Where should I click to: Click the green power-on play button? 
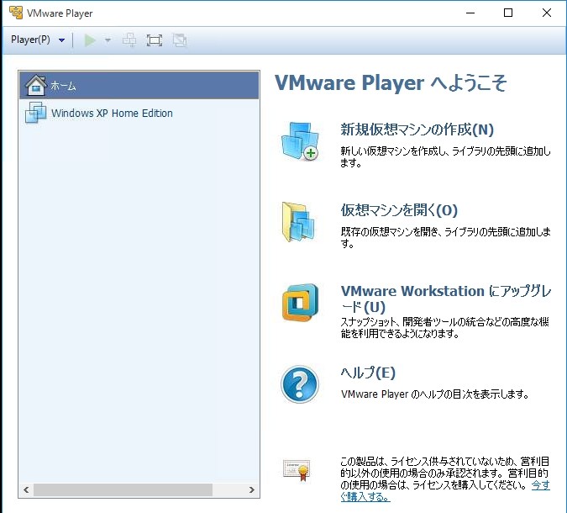point(90,40)
